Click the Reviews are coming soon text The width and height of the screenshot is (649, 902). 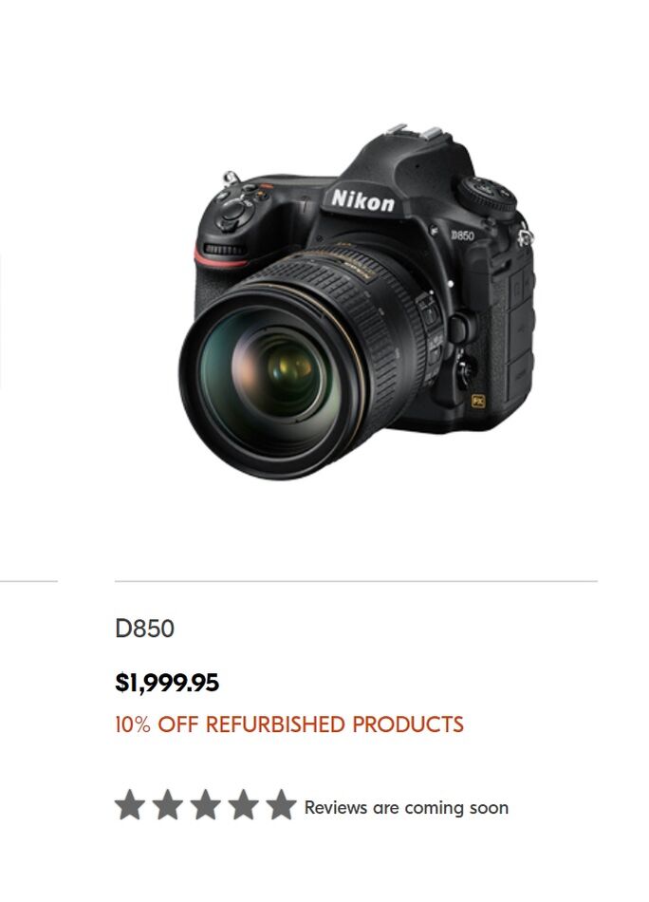click(x=406, y=808)
